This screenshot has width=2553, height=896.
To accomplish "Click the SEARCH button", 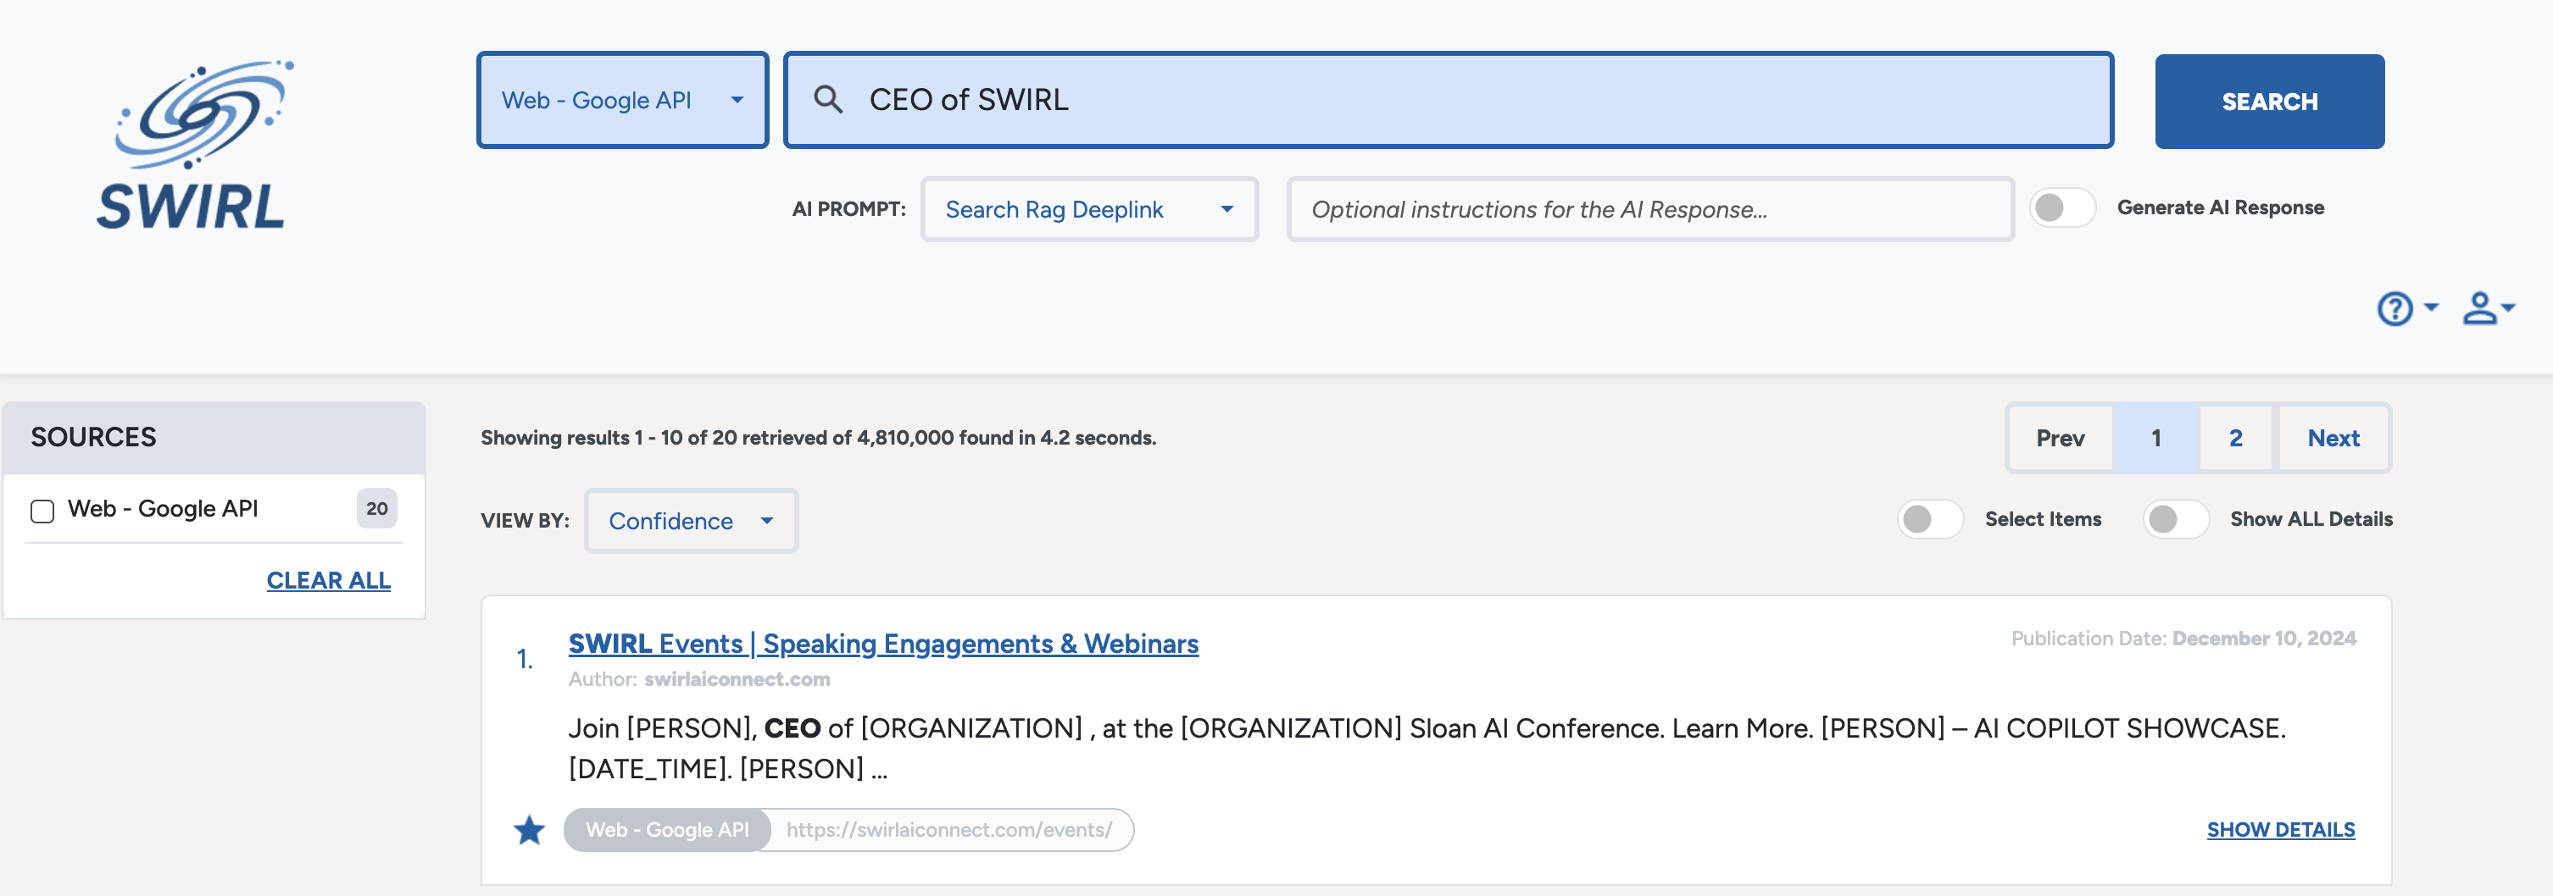I will [x=2270, y=101].
